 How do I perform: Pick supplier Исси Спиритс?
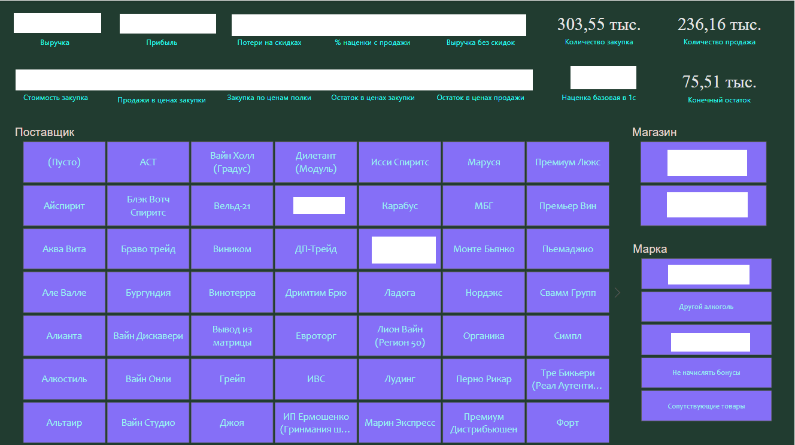(400, 162)
